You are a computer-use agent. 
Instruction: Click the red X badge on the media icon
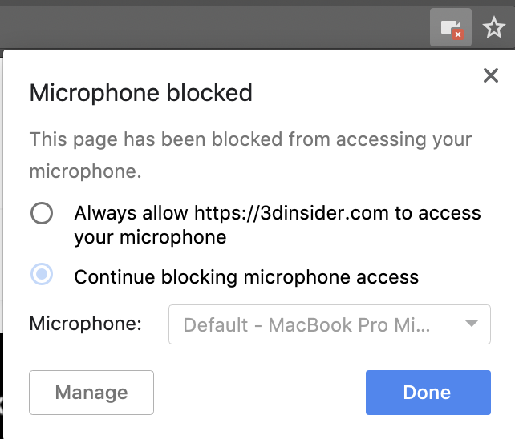tap(457, 34)
